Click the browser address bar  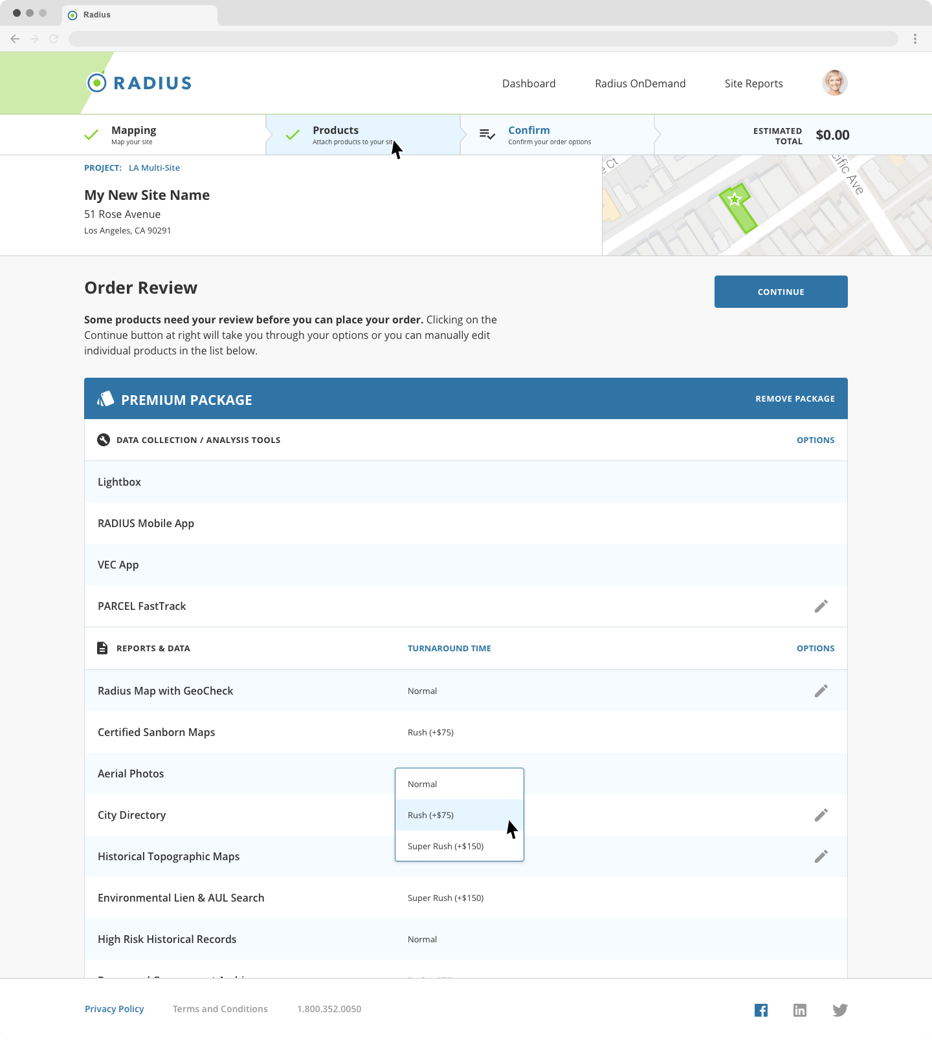pos(483,39)
